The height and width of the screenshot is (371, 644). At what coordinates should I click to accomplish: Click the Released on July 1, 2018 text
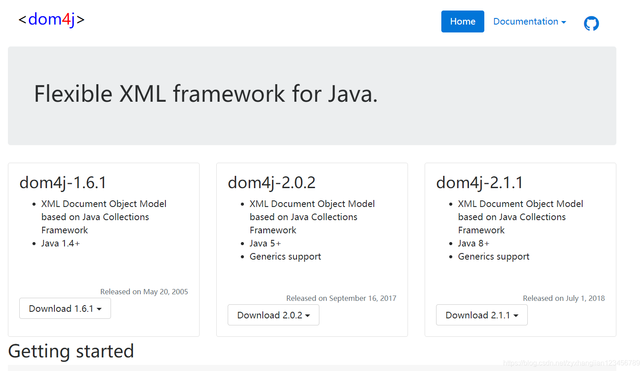click(x=564, y=298)
